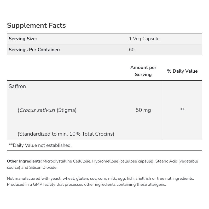
Task: Select the Standardized to min. 10% Total Crocins line
Action: pos(66,134)
